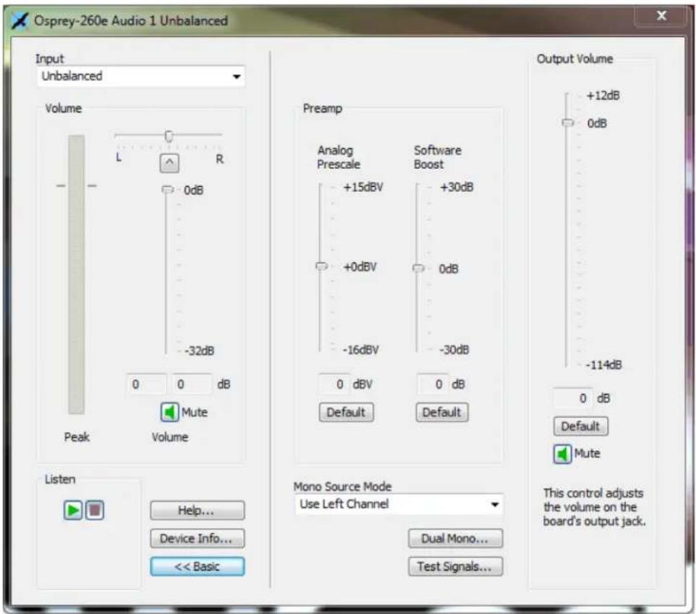The height and width of the screenshot is (614, 696).
Task: Reset Software Boost with its Default button
Action: click(x=442, y=412)
